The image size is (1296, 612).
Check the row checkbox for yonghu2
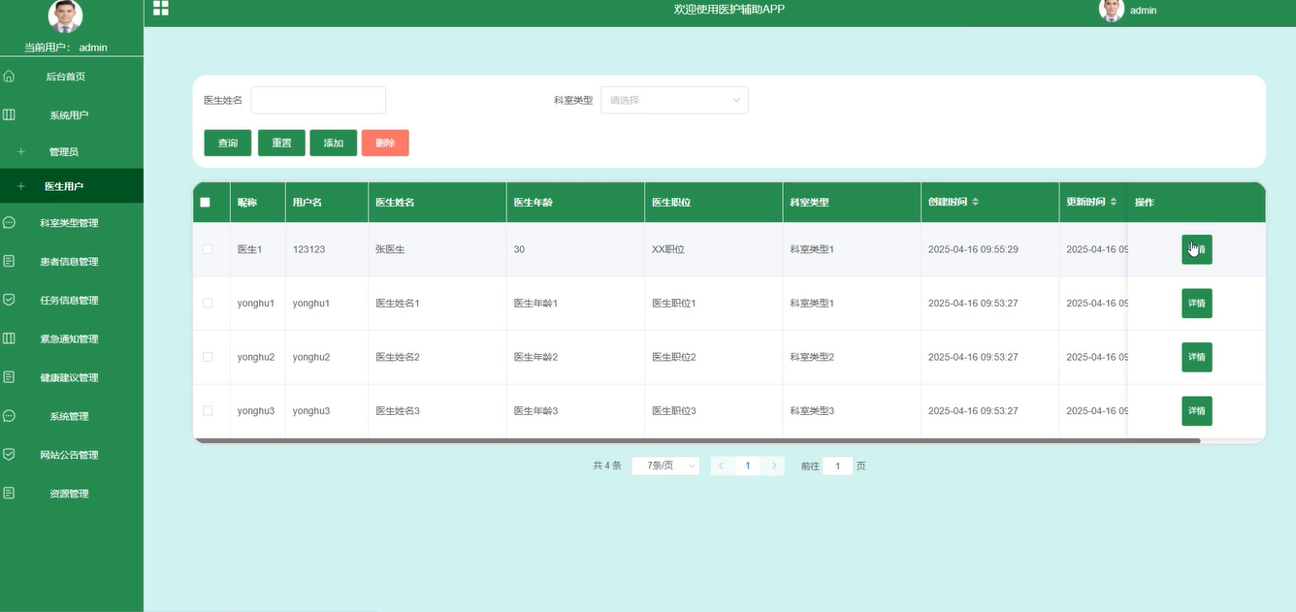(208, 357)
